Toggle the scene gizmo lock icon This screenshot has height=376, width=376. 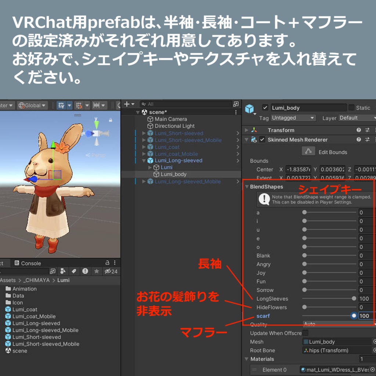click(x=110, y=120)
